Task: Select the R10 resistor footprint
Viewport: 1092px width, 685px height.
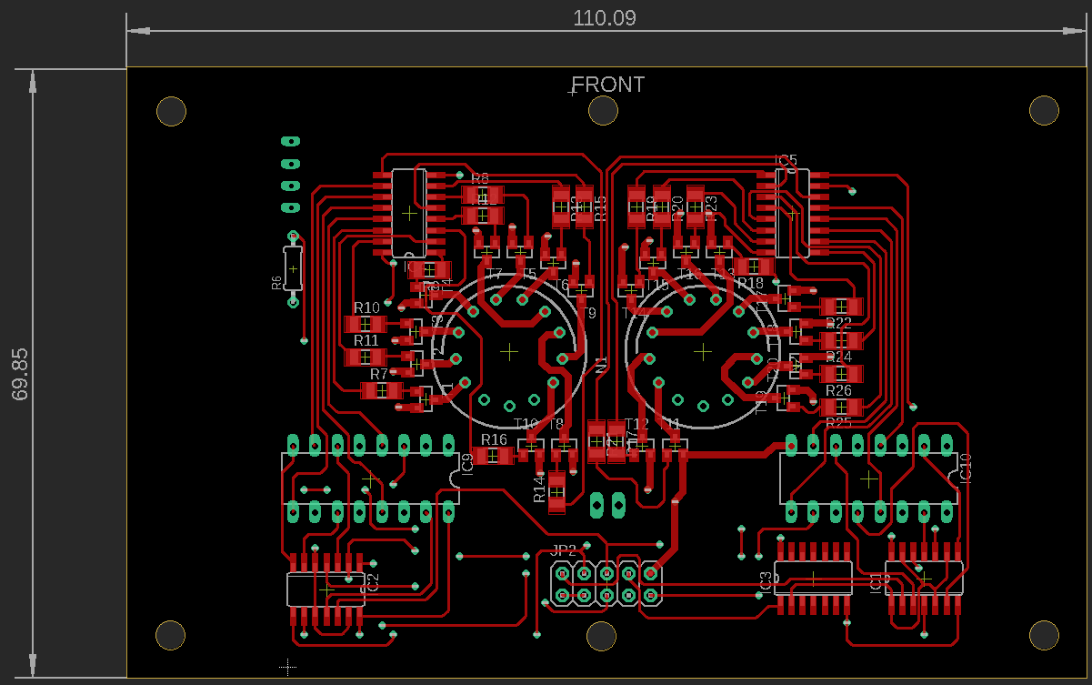Action: [x=366, y=325]
